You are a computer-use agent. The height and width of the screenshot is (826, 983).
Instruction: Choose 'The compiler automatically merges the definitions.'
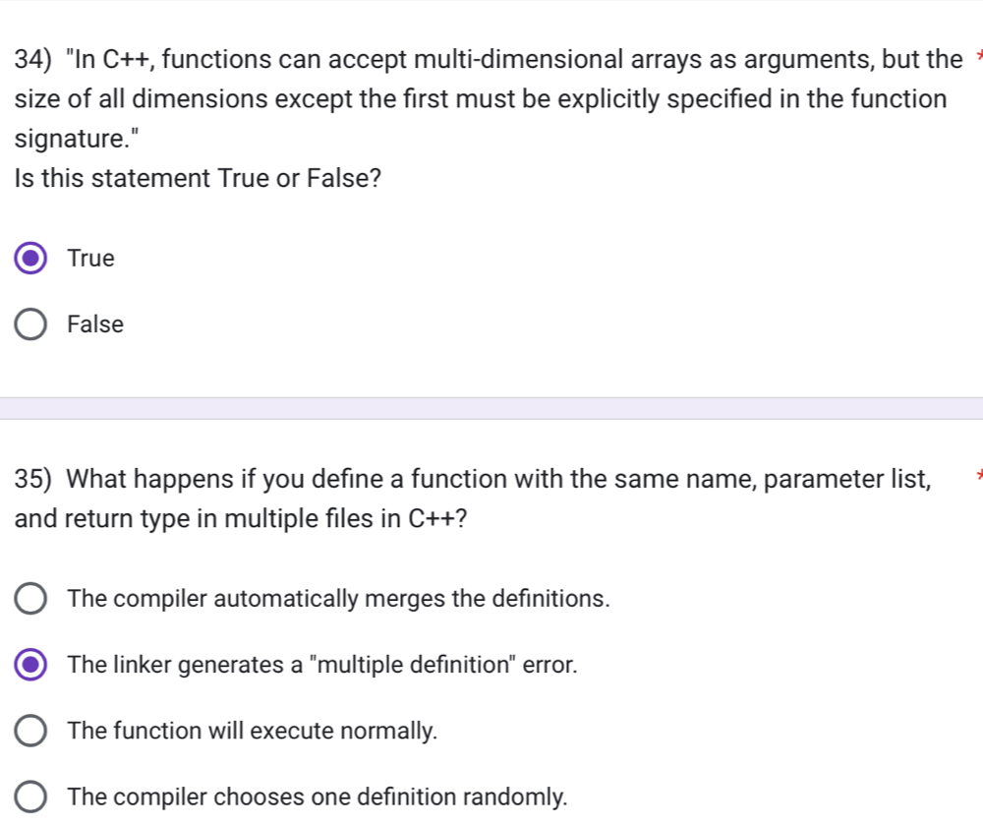(x=30, y=598)
